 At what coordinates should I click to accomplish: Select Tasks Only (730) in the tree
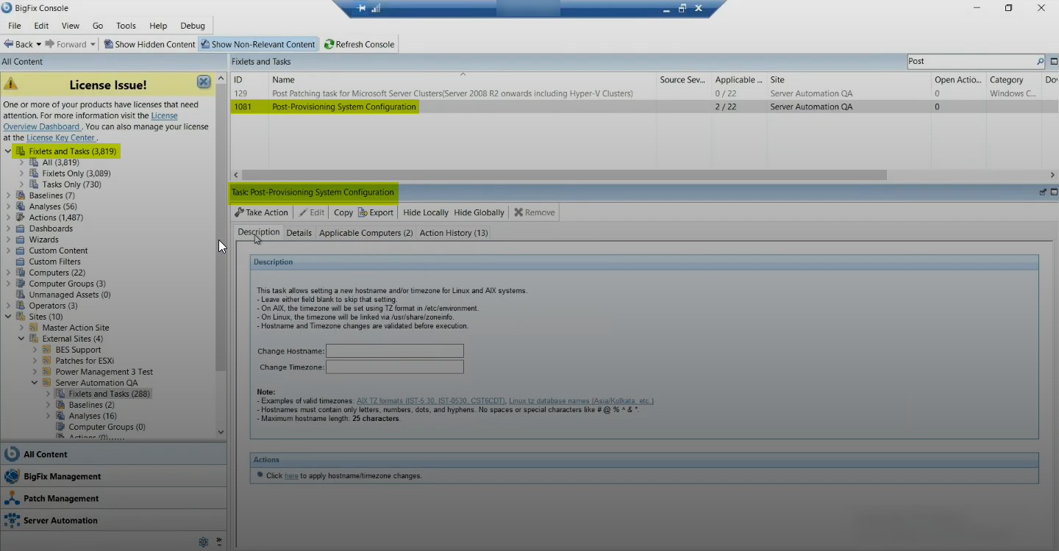pyautogui.click(x=71, y=184)
